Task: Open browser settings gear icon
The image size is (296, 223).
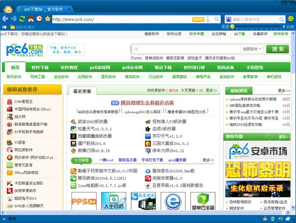Action: click(291, 19)
